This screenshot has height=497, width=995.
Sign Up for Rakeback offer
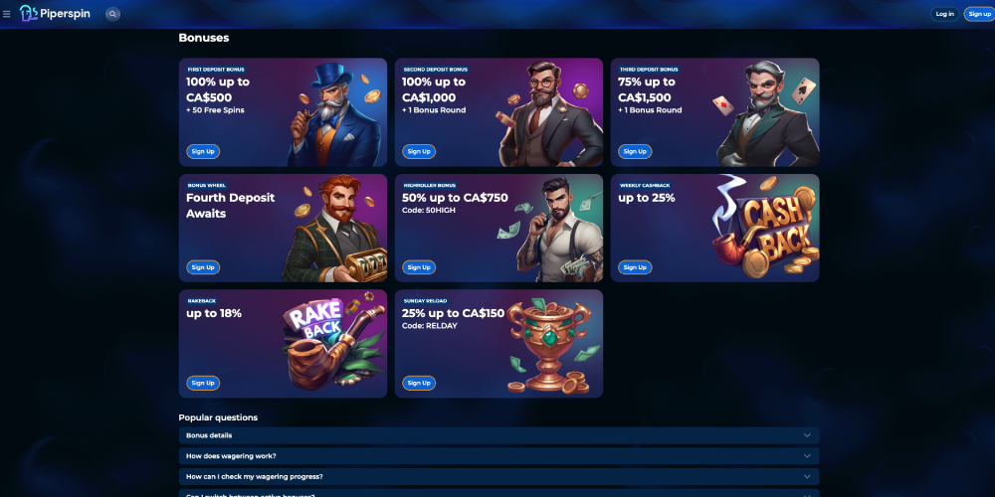pyautogui.click(x=203, y=383)
